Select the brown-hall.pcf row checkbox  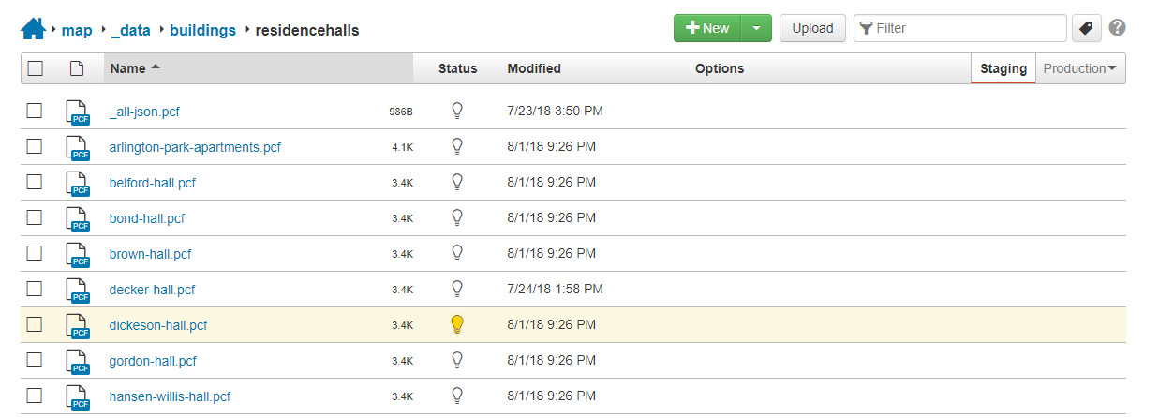click(35, 253)
